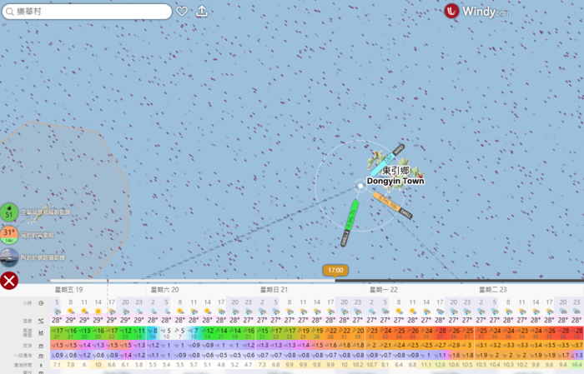Select the 星期一 22 day header
The width and height of the screenshot is (584, 374).
(x=384, y=290)
